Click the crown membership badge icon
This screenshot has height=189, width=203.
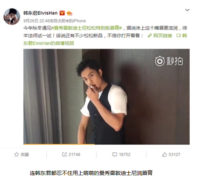[69, 13]
